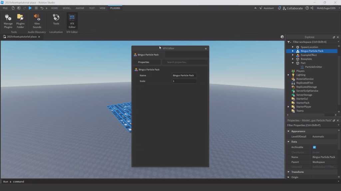Switch to the TEST ribbon tab
Viewport: 341px width, 191px height.
(x=92, y=8)
